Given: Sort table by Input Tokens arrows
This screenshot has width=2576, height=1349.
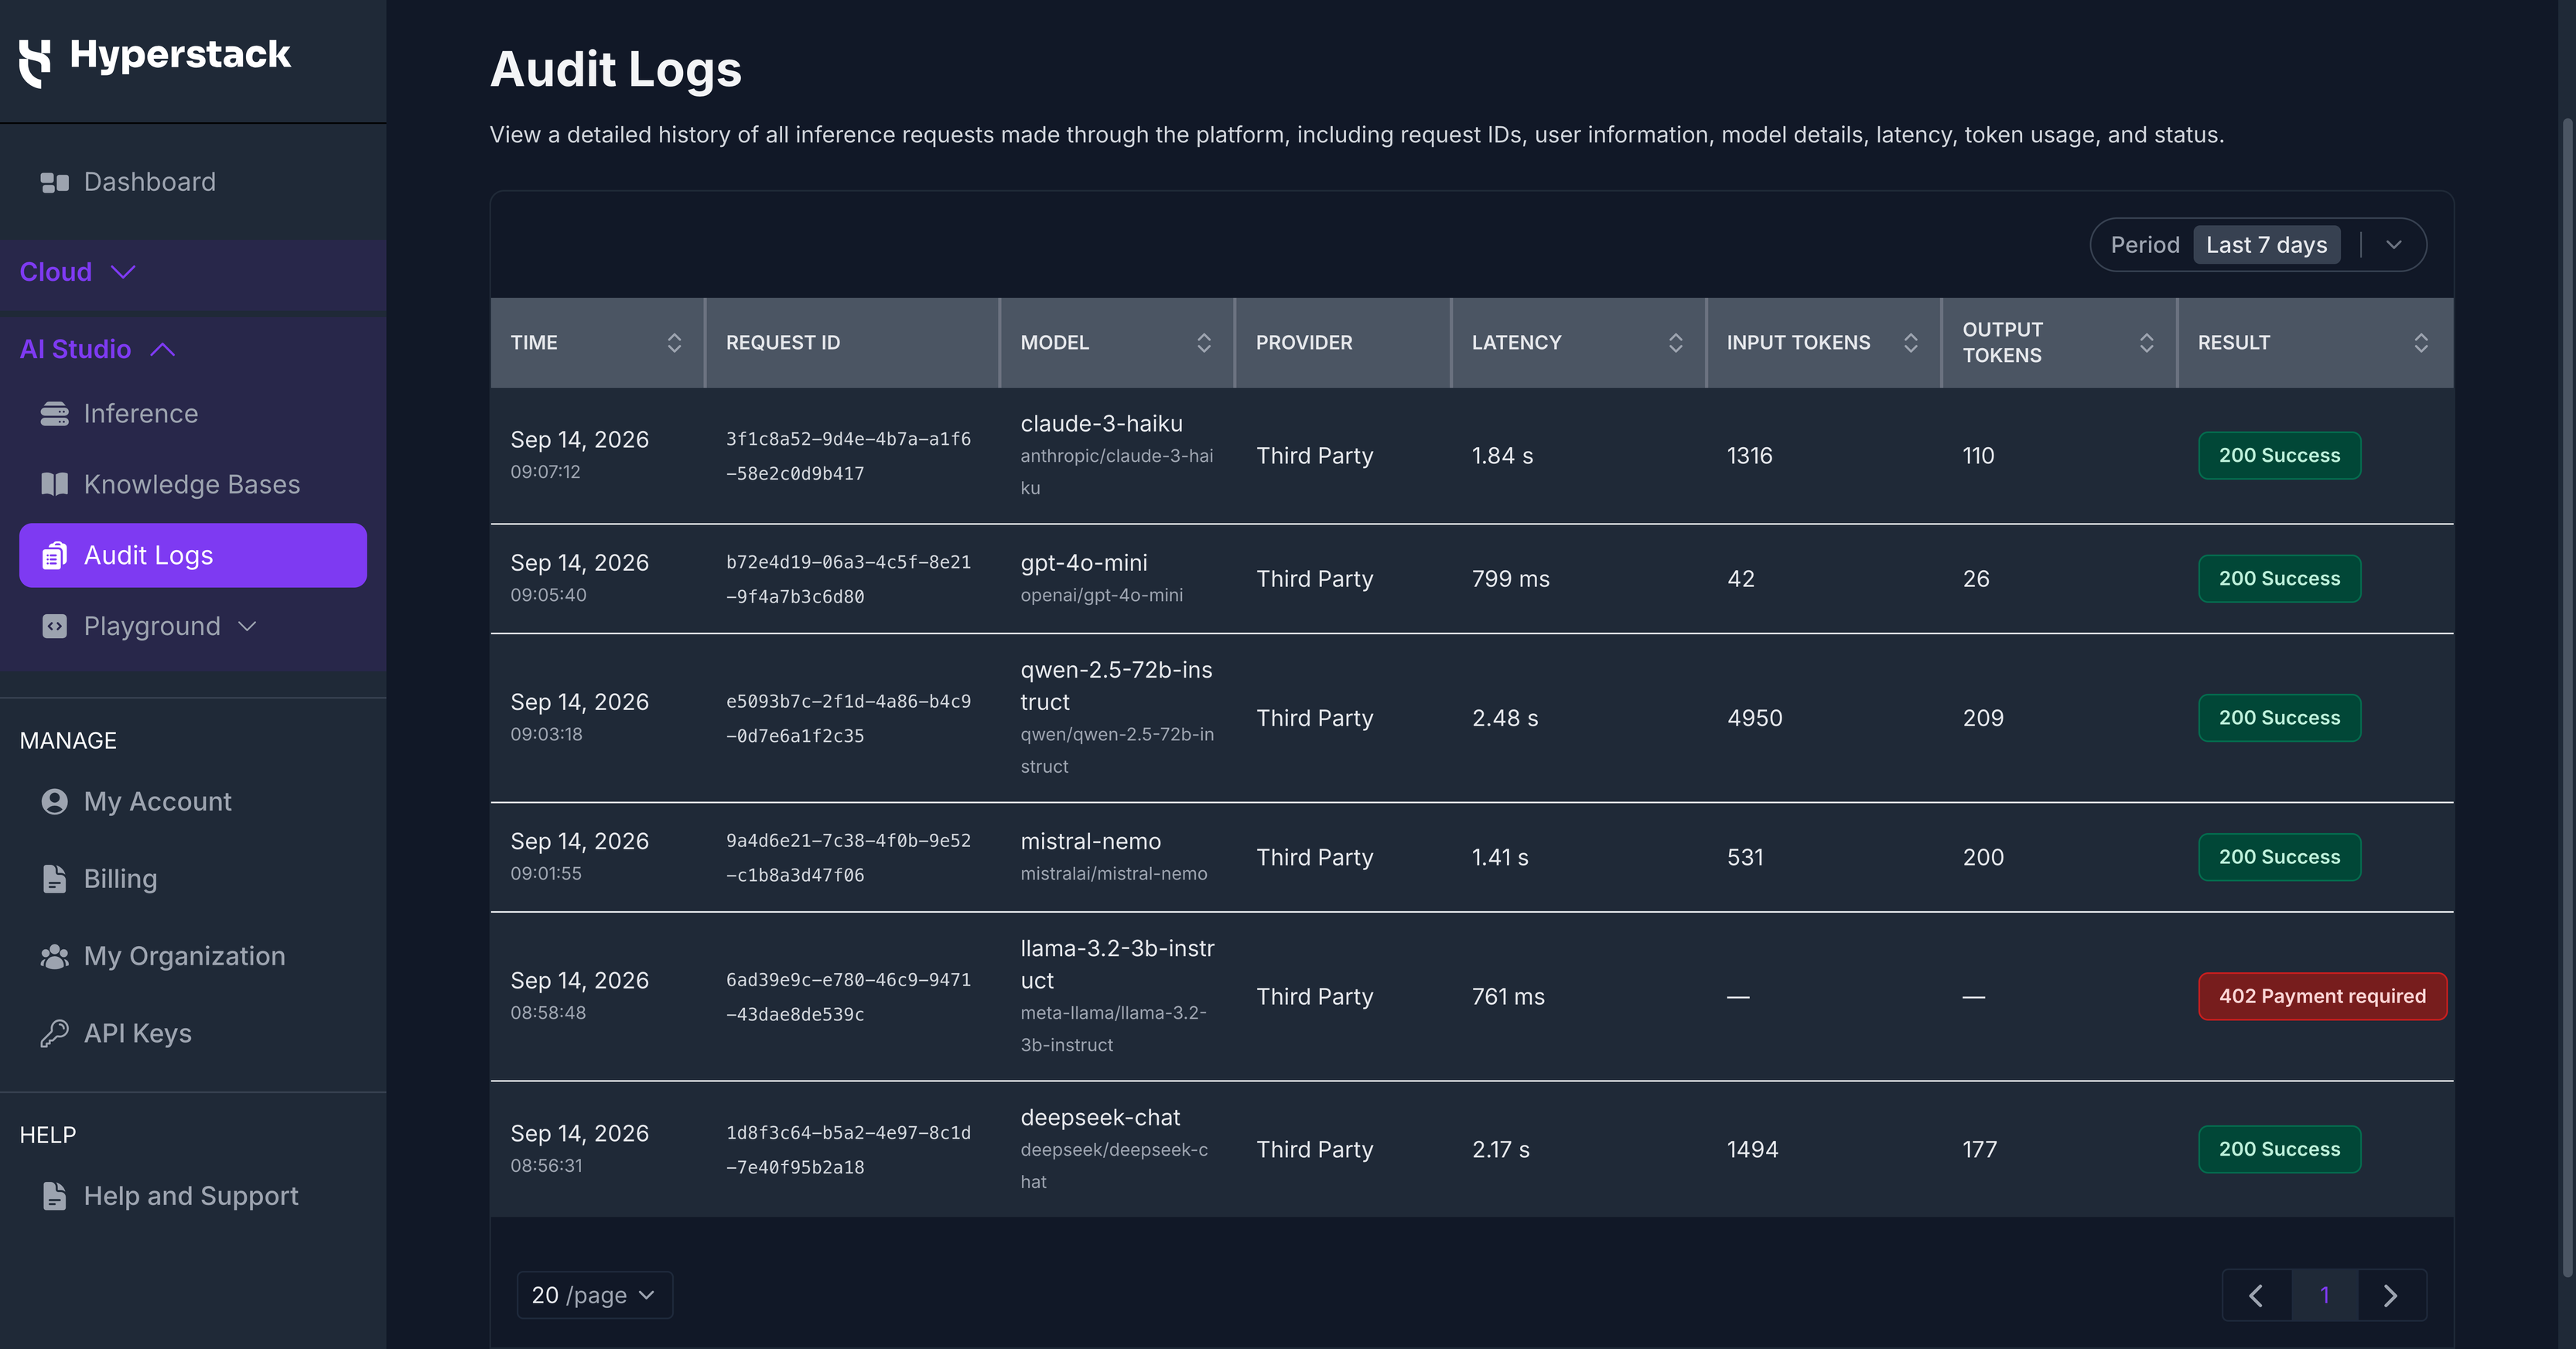Looking at the screenshot, I should tap(1911, 343).
